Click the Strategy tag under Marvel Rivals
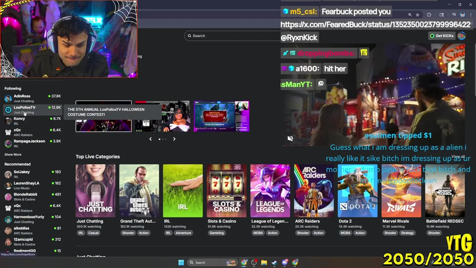 point(407,233)
